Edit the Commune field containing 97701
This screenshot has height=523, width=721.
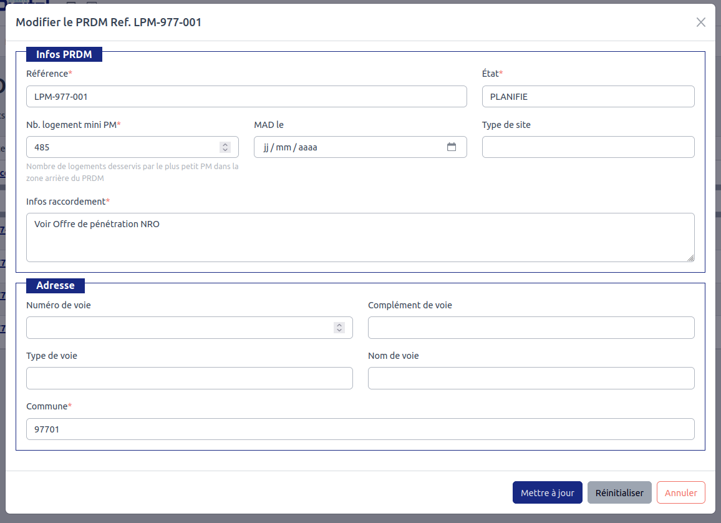click(360, 429)
